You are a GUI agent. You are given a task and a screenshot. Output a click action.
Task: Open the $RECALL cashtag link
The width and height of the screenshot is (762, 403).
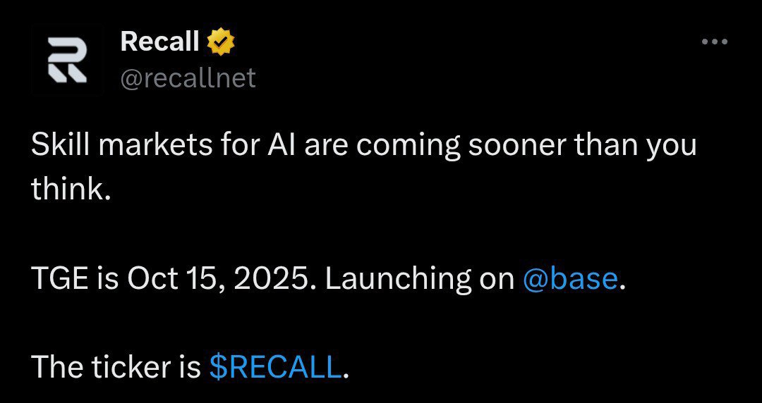275,367
